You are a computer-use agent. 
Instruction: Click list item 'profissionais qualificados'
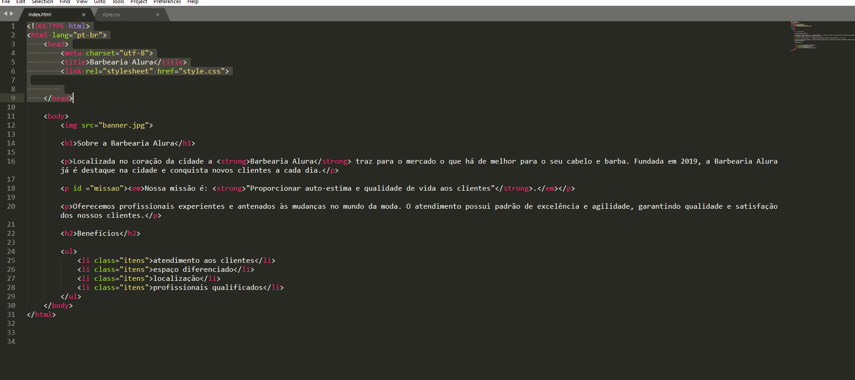click(208, 288)
